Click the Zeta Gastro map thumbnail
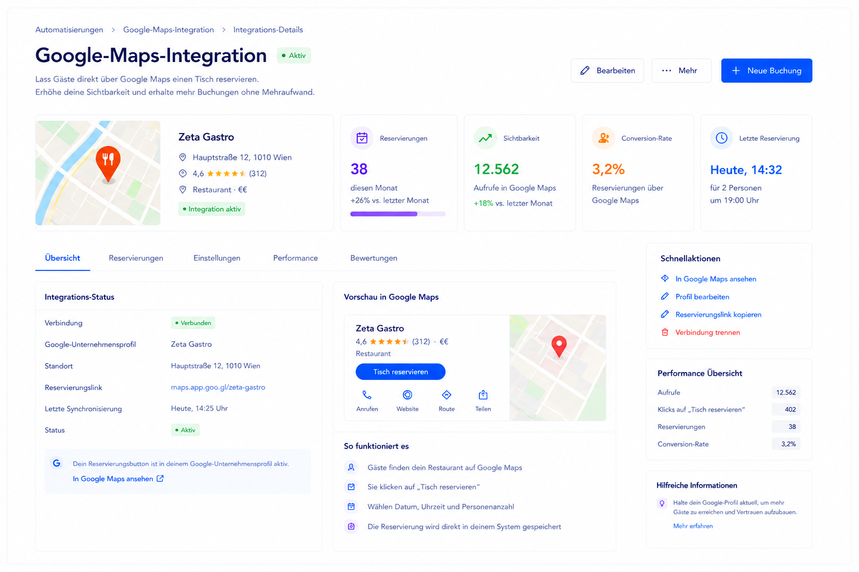The width and height of the screenshot is (859, 572). point(98,173)
